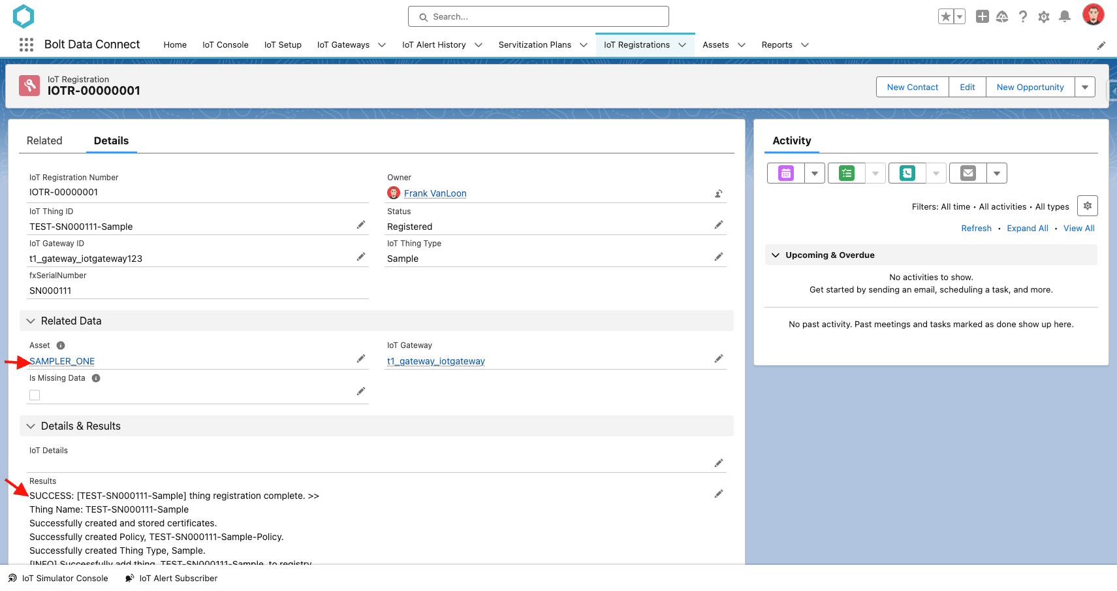The width and height of the screenshot is (1117, 591).
Task: Edit the IoT Gateway lookup field pencil
Action: pos(718,359)
